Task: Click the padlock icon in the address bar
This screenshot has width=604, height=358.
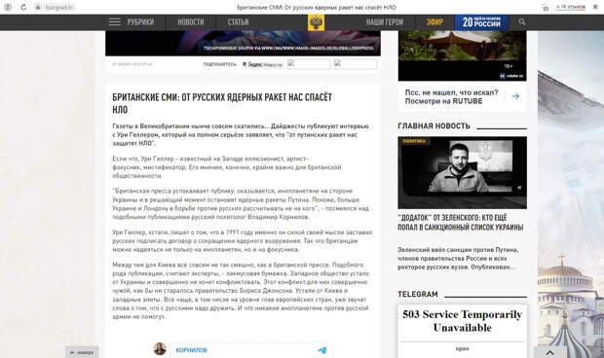Action: (x=38, y=7)
